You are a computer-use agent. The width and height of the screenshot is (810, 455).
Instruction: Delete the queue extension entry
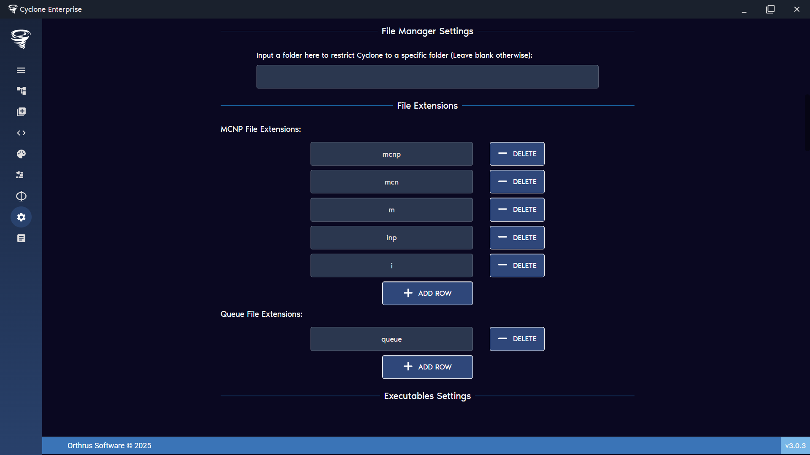coord(517,339)
